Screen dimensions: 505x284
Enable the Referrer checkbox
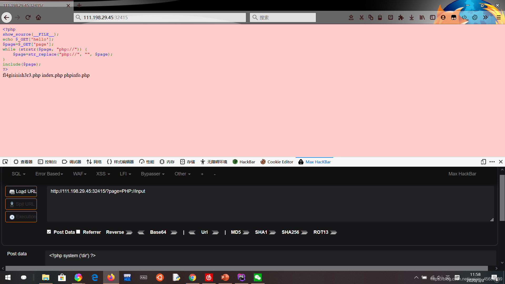click(78, 232)
